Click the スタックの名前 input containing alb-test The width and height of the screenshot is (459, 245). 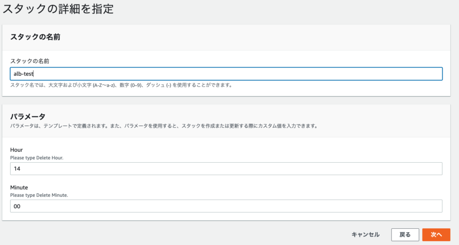226,74
